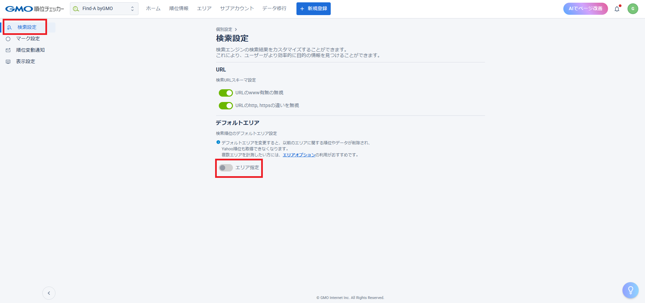645x303 pixels.
Task: Click the 検索設定 page heading
Action: [x=232, y=38]
